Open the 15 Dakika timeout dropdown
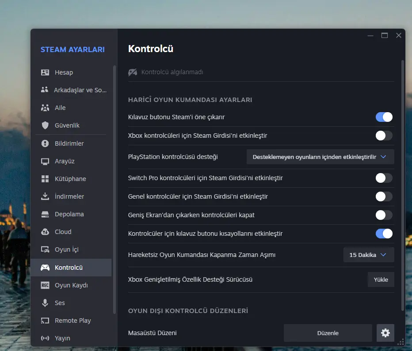412x351 pixels. tap(368, 255)
